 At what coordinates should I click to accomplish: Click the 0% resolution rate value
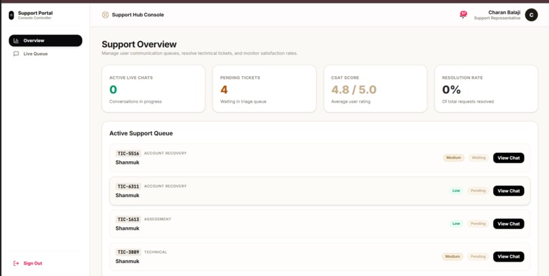coord(452,90)
